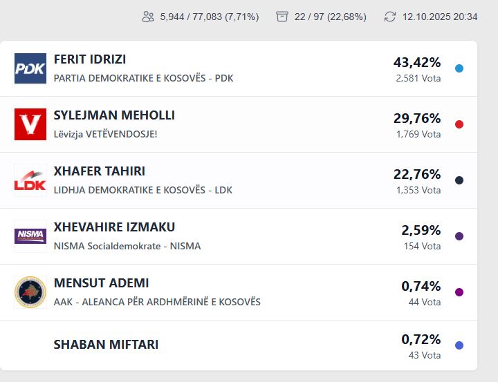This screenshot has width=498, height=382.
Task: Click the magenta dot for Mensut Ademi
Action: pyautogui.click(x=459, y=292)
